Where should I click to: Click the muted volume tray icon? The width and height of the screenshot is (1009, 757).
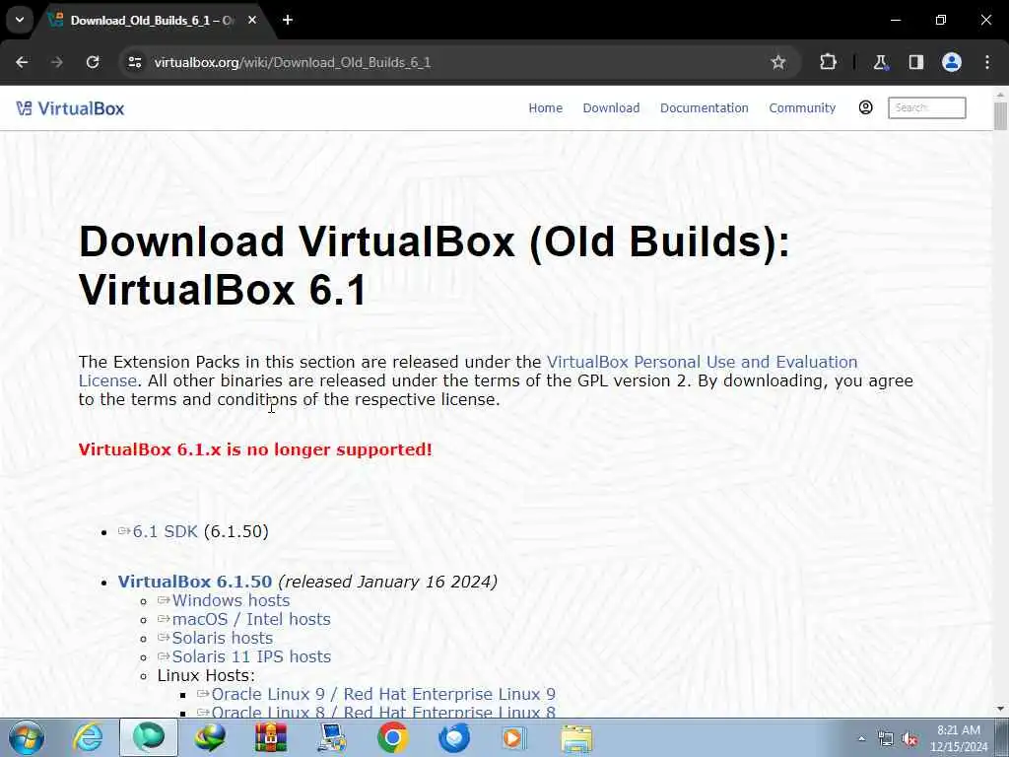[910, 739]
